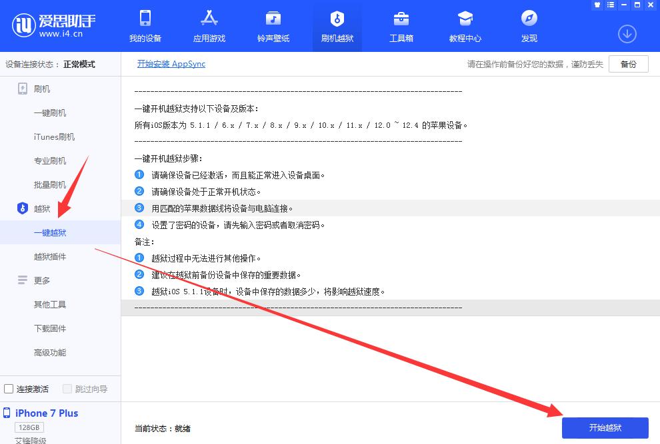This screenshot has height=444, width=660.
Task: Switch to 刷机越狱 (Flash & Jailbreak)
Action: coord(337,27)
